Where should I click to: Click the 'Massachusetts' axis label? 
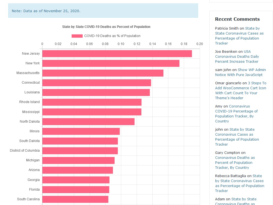28,73
